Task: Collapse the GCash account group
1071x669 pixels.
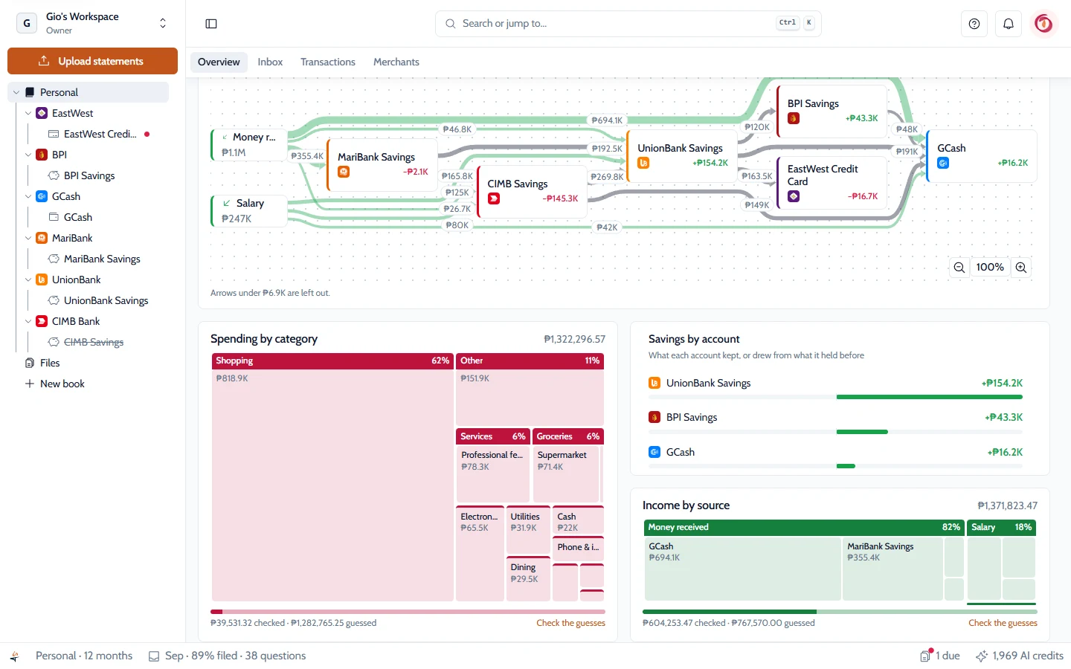Action: [28, 196]
